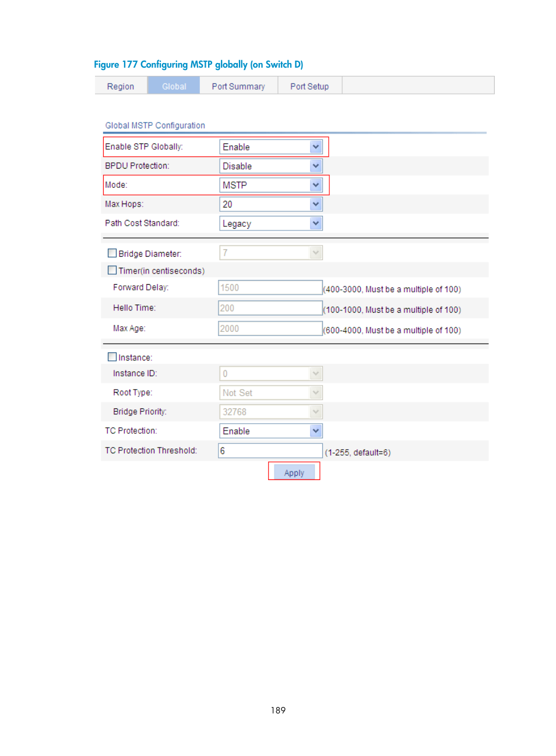Check the Instance checkbox
The width and height of the screenshot is (556, 756).
pyautogui.click(x=112, y=357)
